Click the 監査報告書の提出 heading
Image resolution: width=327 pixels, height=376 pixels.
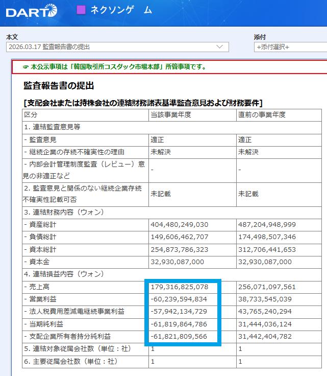(x=59, y=86)
